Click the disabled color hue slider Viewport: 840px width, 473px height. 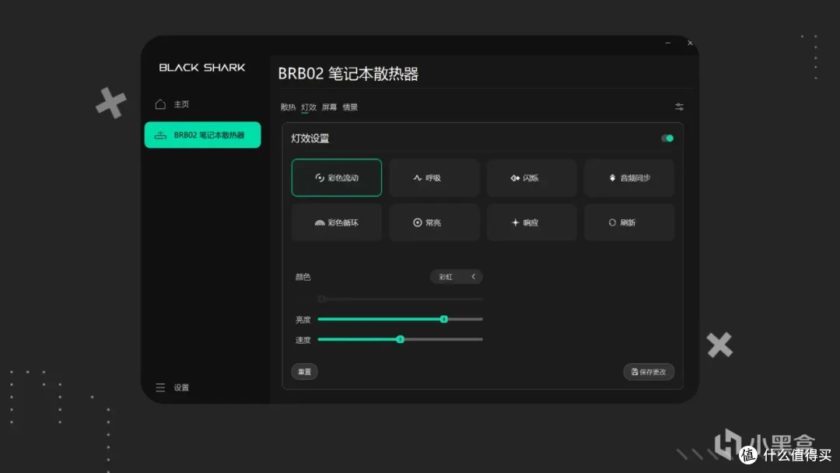point(401,299)
